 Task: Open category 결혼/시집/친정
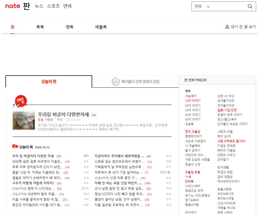point(227,110)
